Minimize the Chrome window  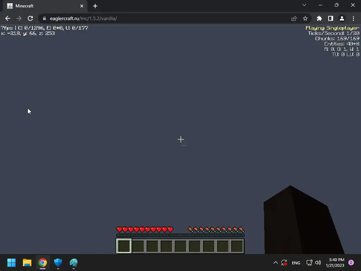click(320, 5)
